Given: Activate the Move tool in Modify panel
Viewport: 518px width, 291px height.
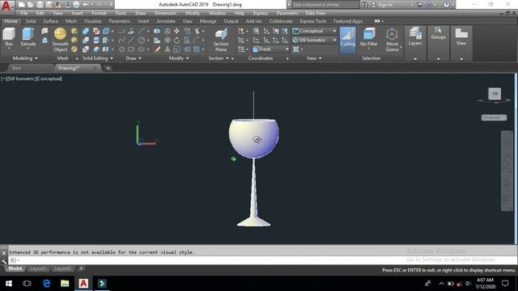Looking at the screenshot, I should pos(176,31).
